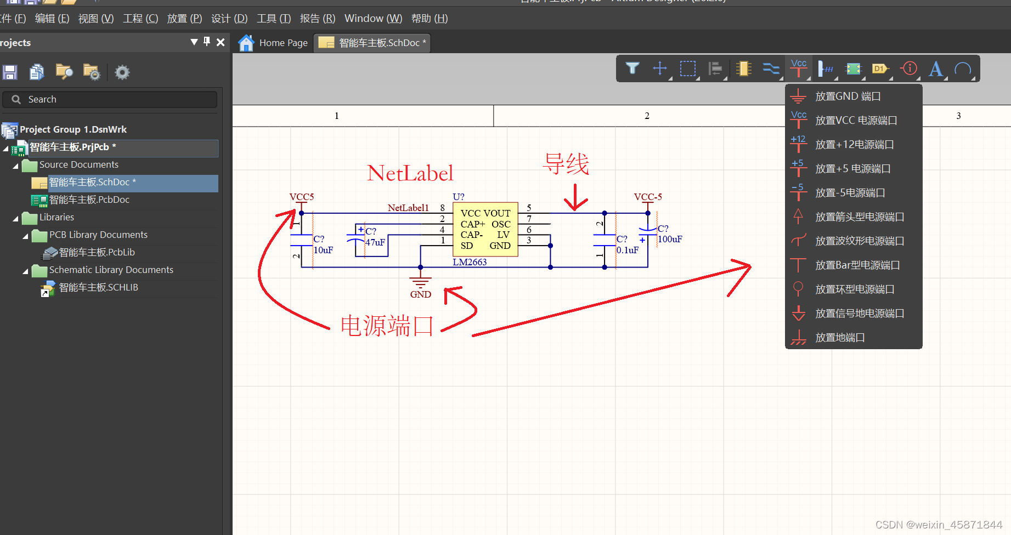Select the place arc tool
Image resolution: width=1011 pixels, height=535 pixels.
[963, 69]
